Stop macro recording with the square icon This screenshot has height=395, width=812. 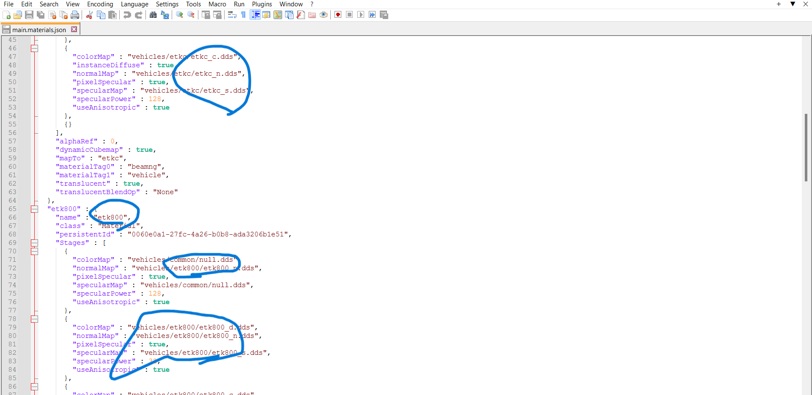(x=349, y=15)
